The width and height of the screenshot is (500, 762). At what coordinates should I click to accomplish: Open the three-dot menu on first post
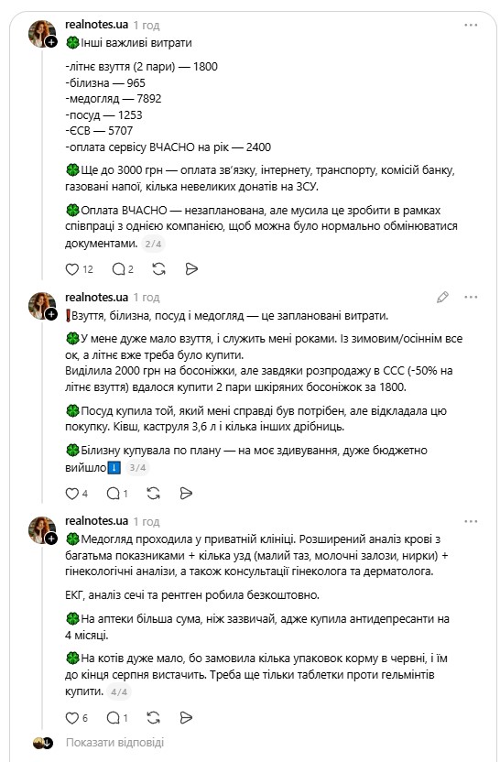pos(471,25)
